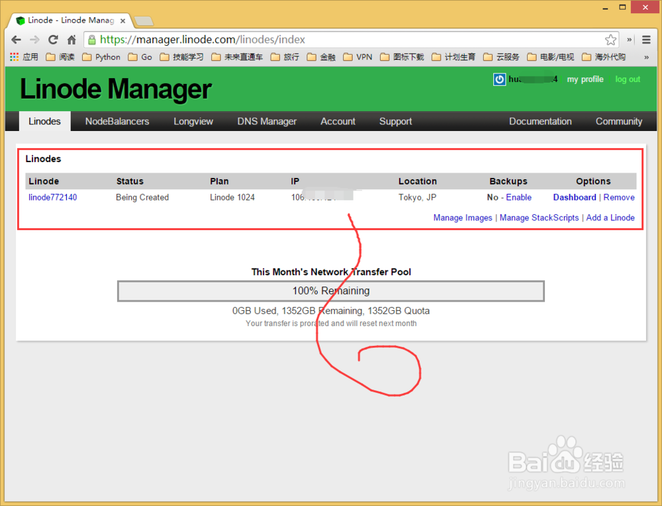The width and height of the screenshot is (662, 506).
Task: Expand bookmarks bar overflow chevron
Action: tap(646, 57)
